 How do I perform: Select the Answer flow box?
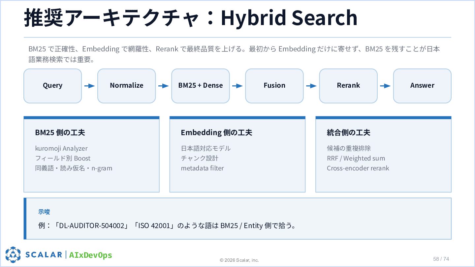(x=422, y=86)
